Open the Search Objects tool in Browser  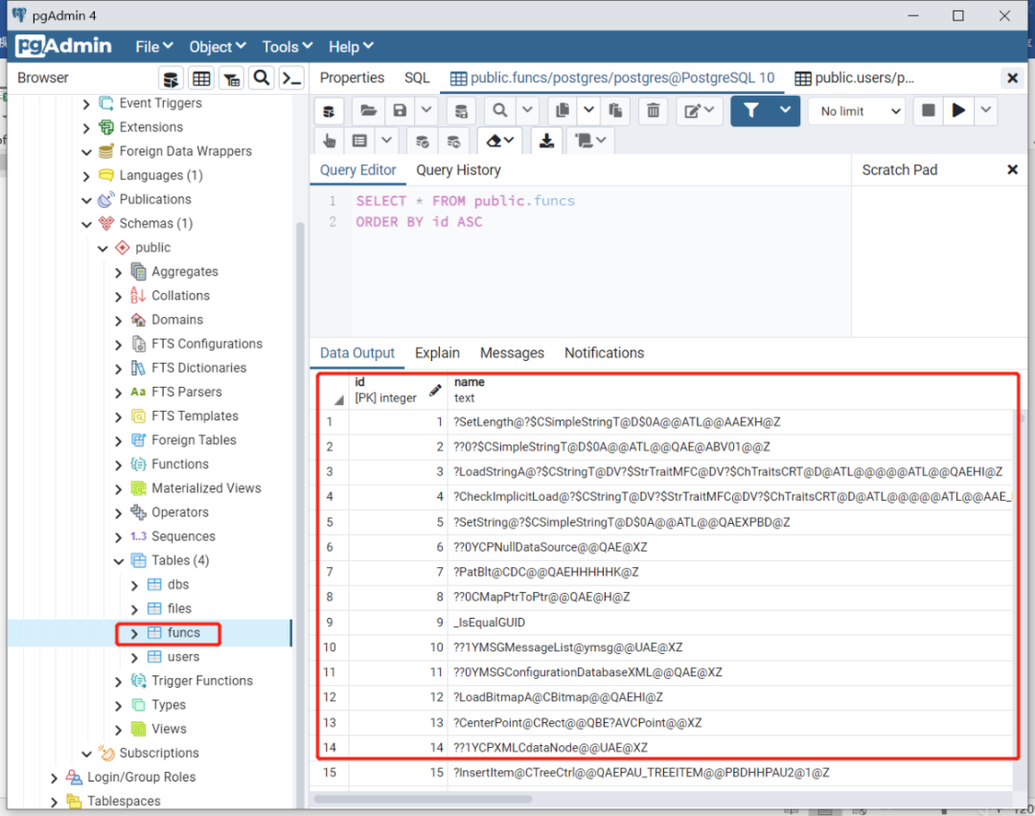262,79
